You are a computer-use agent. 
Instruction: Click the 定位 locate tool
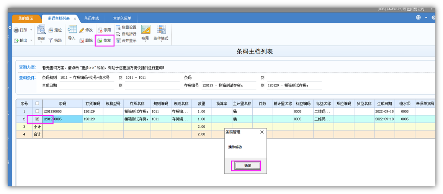[x=55, y=30]
